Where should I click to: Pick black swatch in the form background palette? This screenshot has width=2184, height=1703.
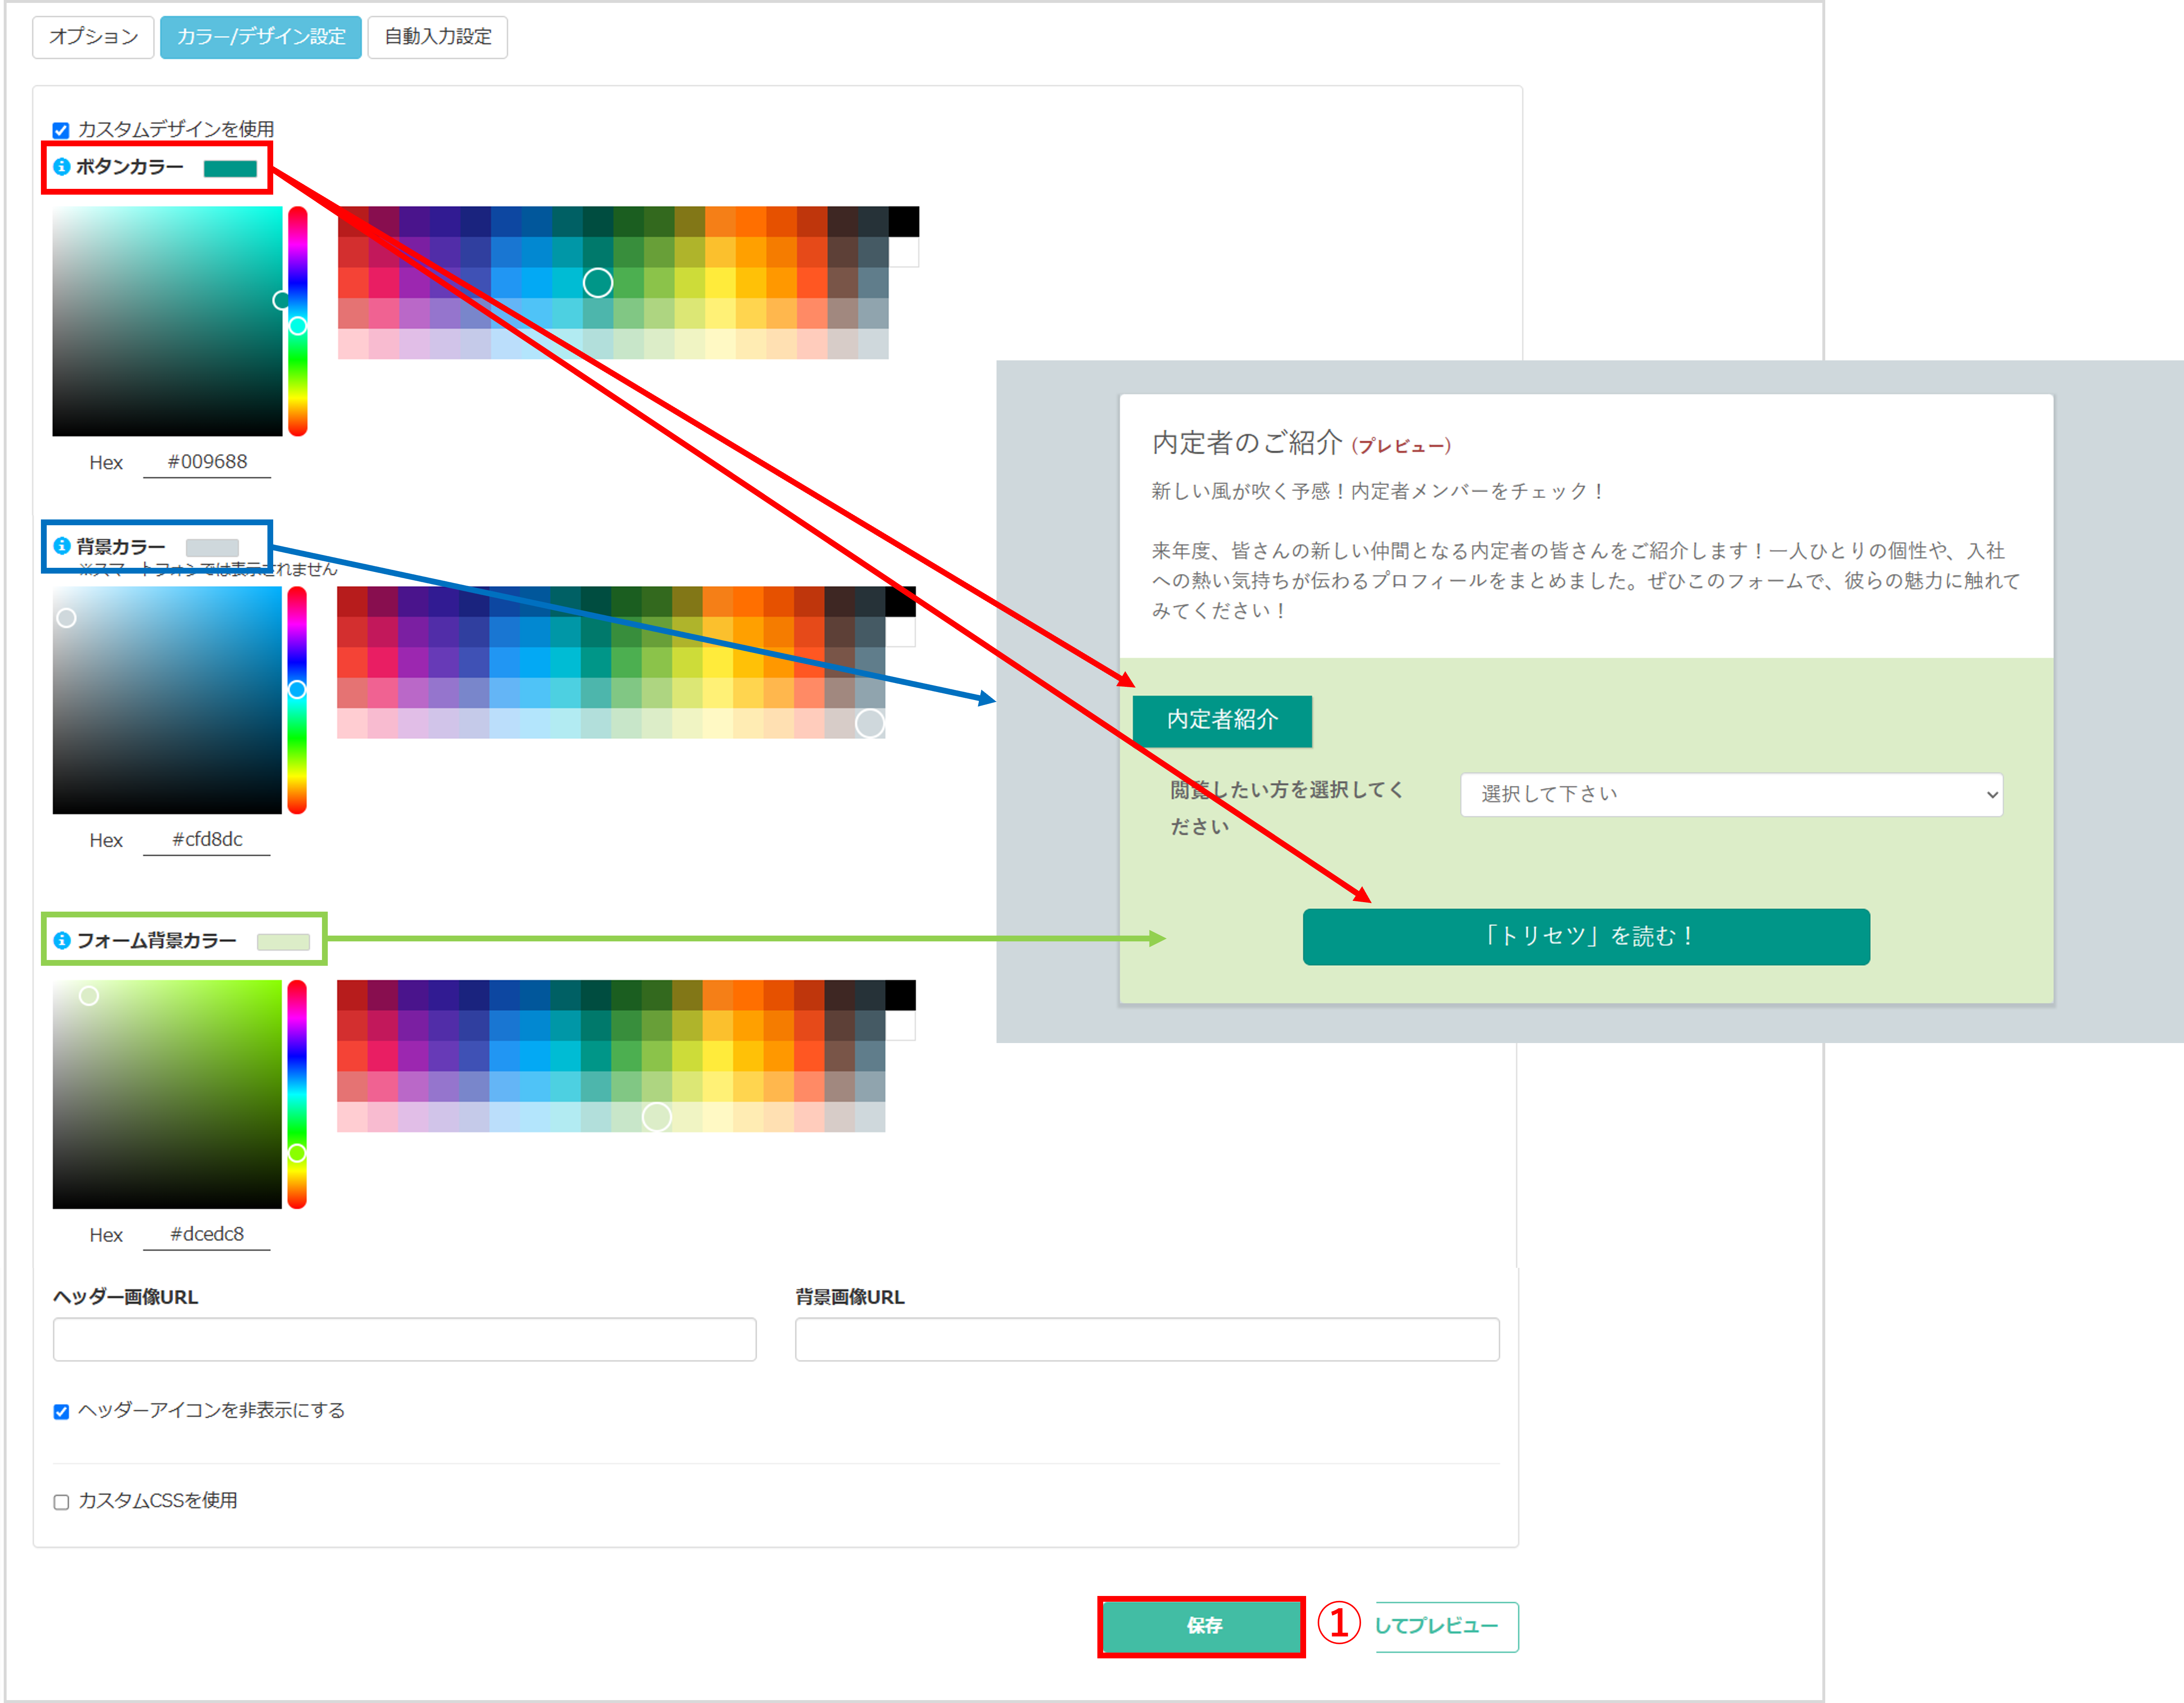coord(900,995)
